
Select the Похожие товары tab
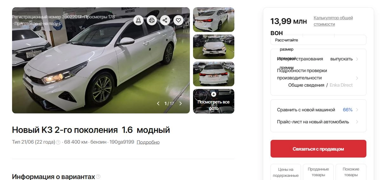351,172
